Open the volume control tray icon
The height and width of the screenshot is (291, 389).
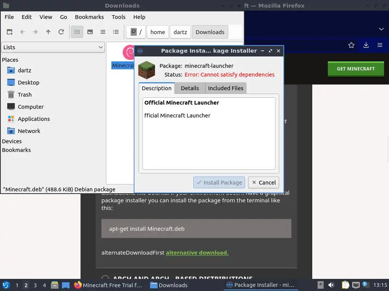click(x=331, y=285)
